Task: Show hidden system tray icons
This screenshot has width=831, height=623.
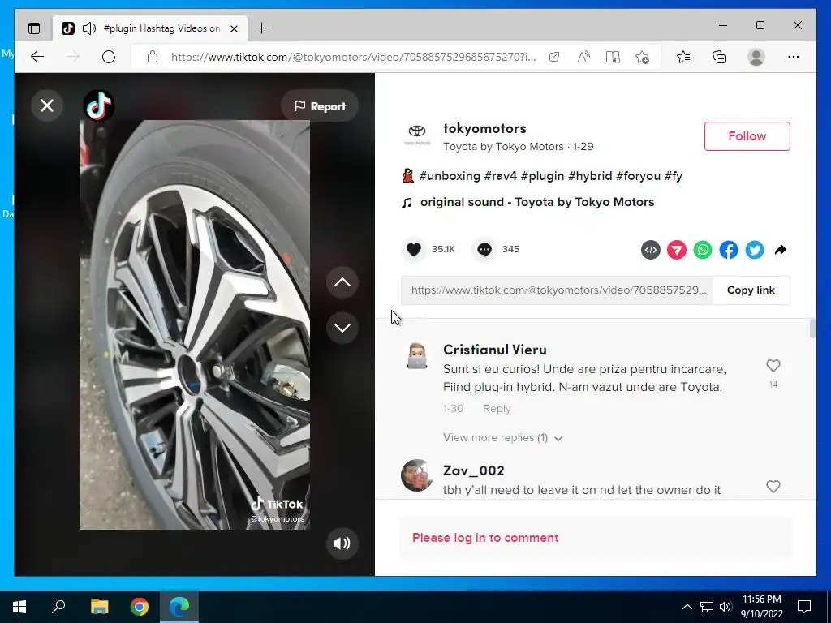Action: [687, 607]
